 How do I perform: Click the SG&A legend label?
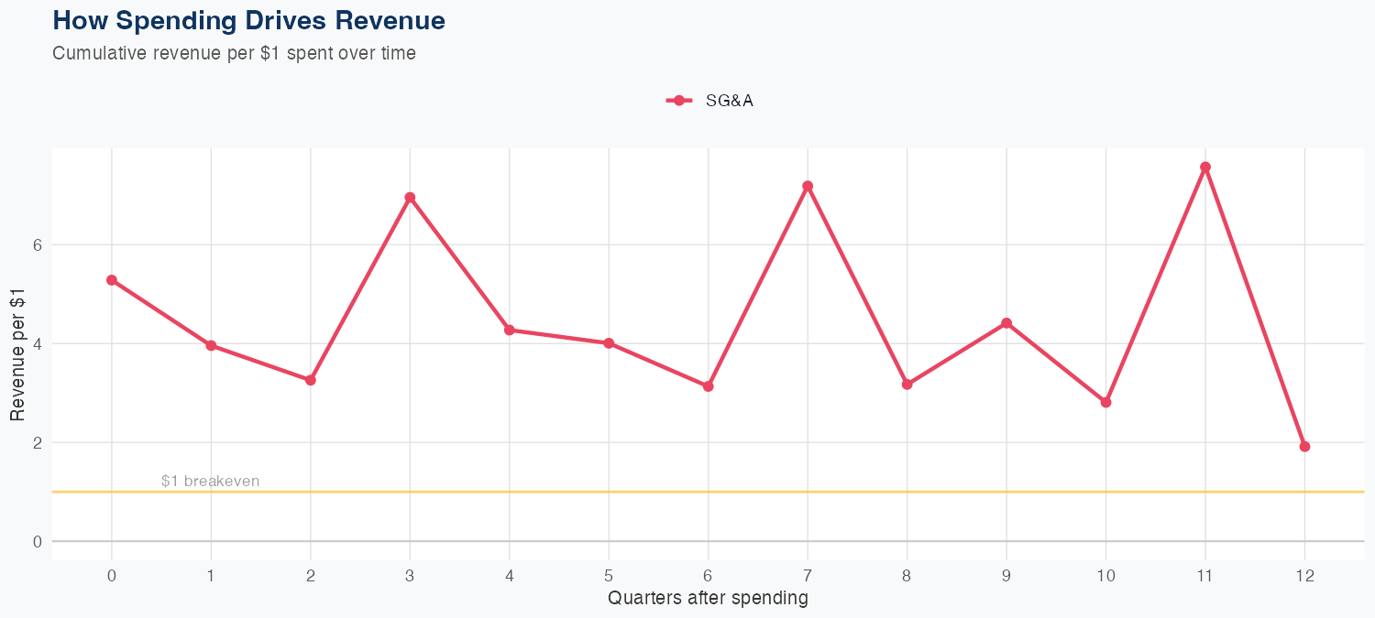coord(729,101)
